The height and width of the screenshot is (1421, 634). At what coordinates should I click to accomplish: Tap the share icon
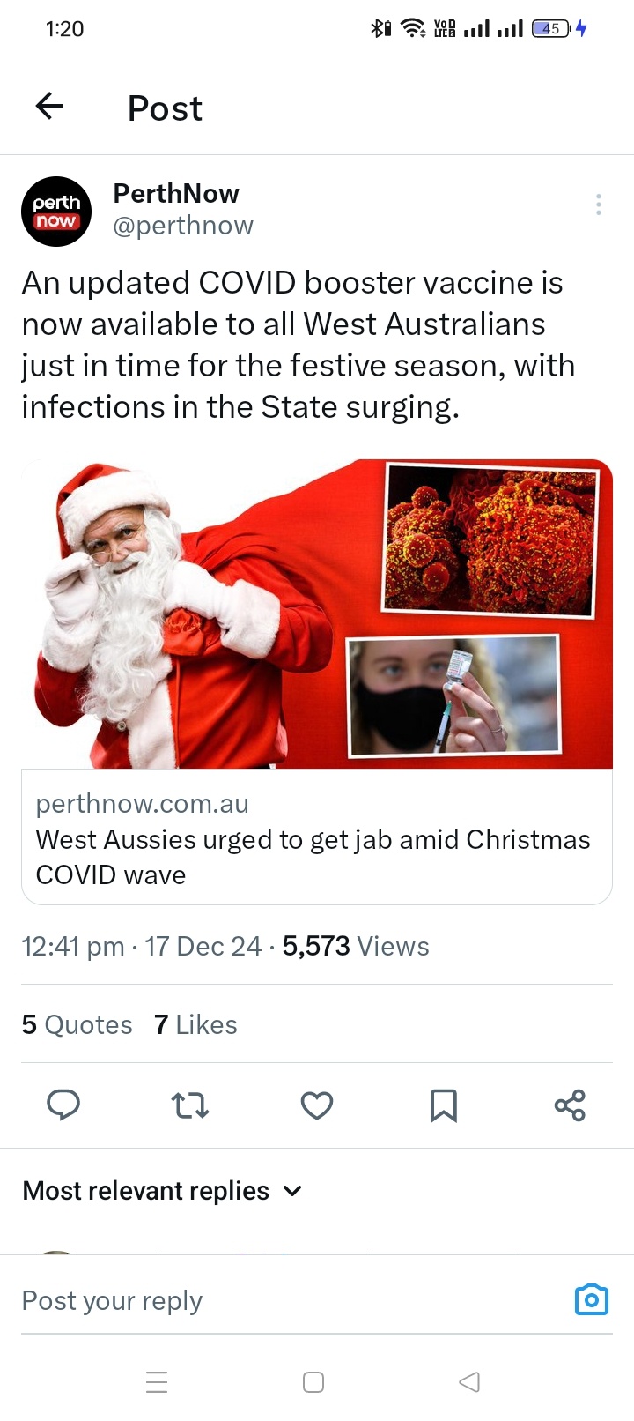(570, 1105)
